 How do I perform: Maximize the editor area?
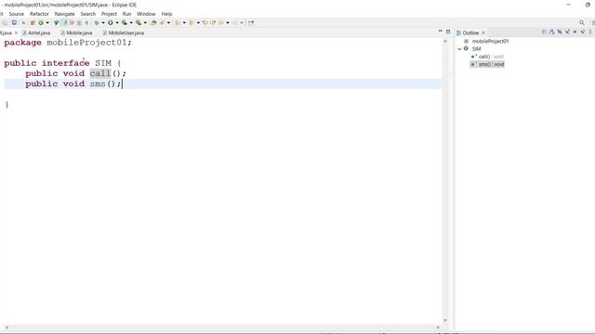tap(448, 32)
